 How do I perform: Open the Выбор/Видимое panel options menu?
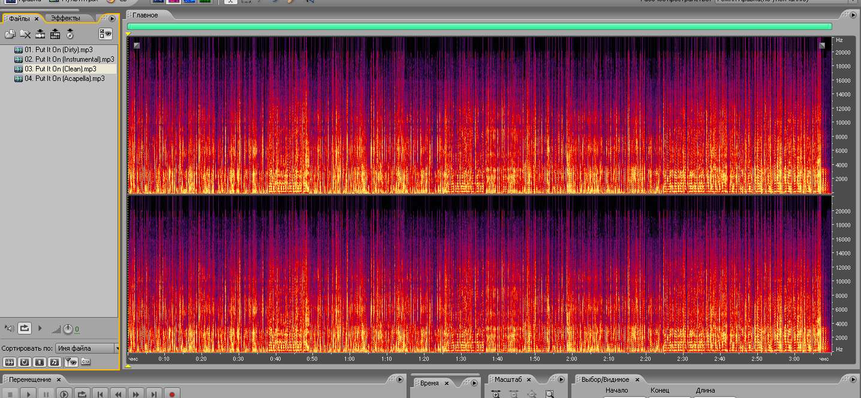pos(854,379)
